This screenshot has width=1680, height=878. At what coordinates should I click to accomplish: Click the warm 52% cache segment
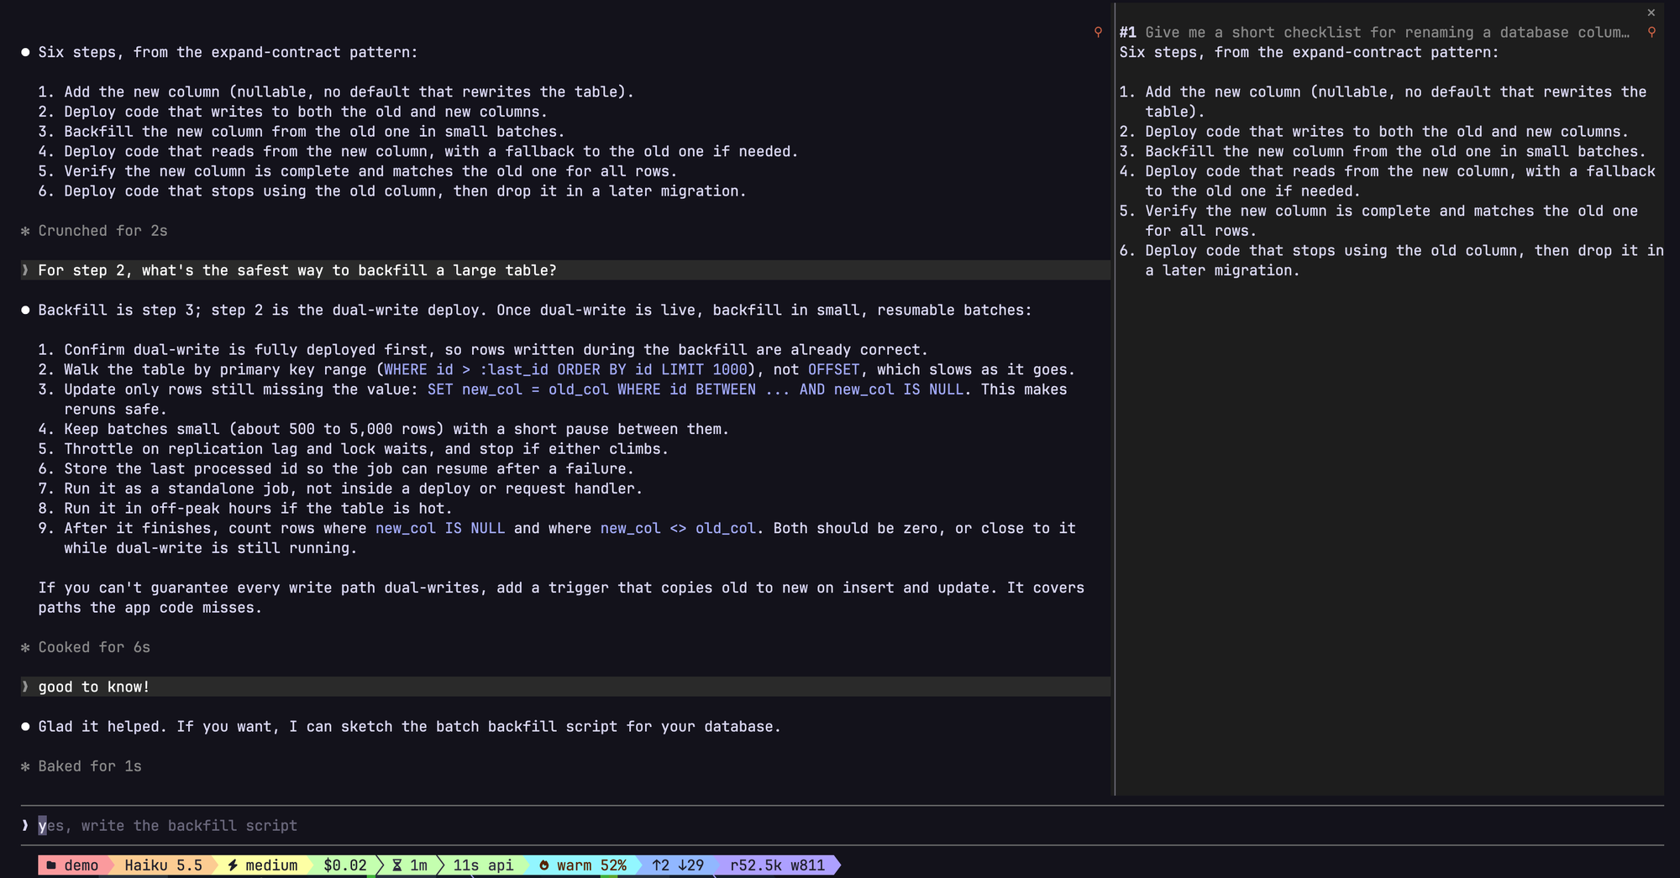click(582, 865)
